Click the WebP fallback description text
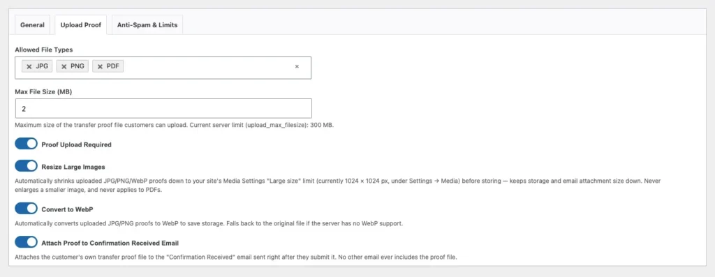 [x=209, y=224]
